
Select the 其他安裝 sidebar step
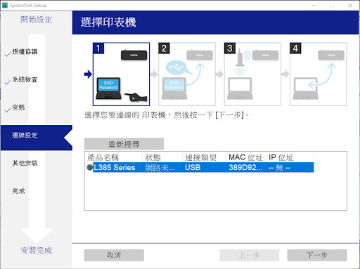(25, 163)
